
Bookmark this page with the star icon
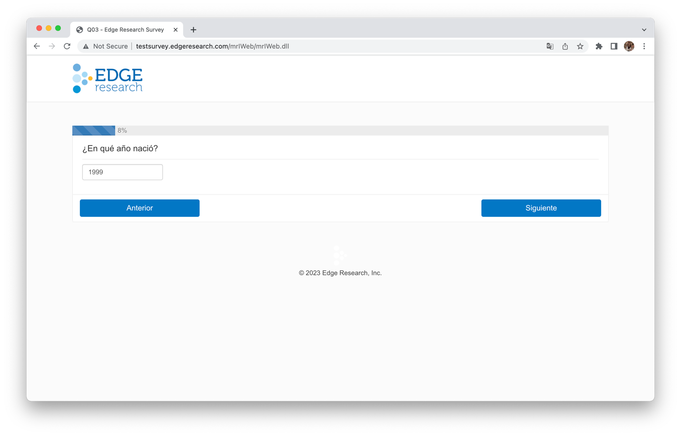pos(580,46)
